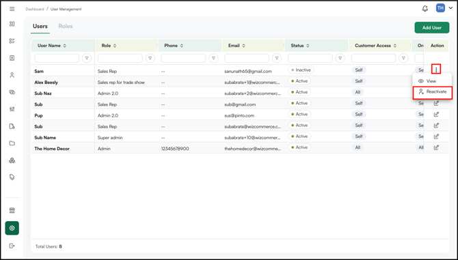Edit The Home Decor user row
The height and width of the screenshot is (260, 458).
pyautogui.click(x=436, y=147)
